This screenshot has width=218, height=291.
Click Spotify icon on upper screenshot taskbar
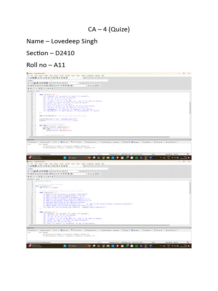[x=137, y=158]
